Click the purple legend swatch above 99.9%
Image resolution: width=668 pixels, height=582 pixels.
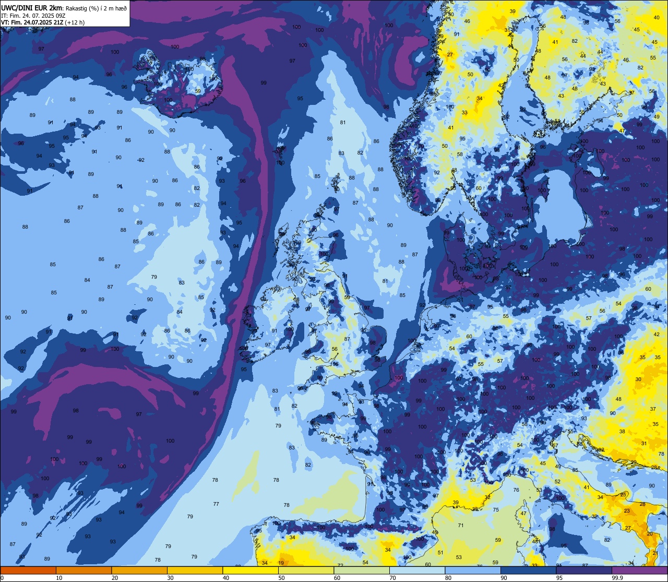[639, 571]
